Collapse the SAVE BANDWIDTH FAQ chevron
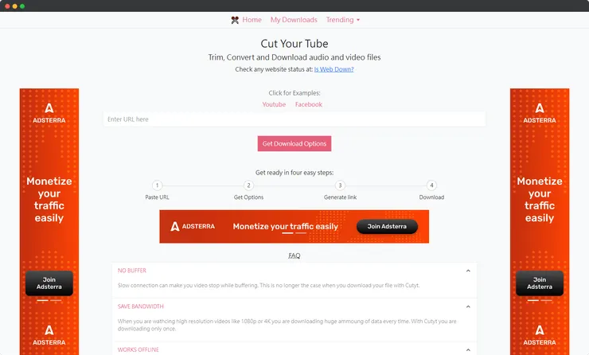Image resolution: width=589 pixels, height=355 pixels. click(468, 306)
